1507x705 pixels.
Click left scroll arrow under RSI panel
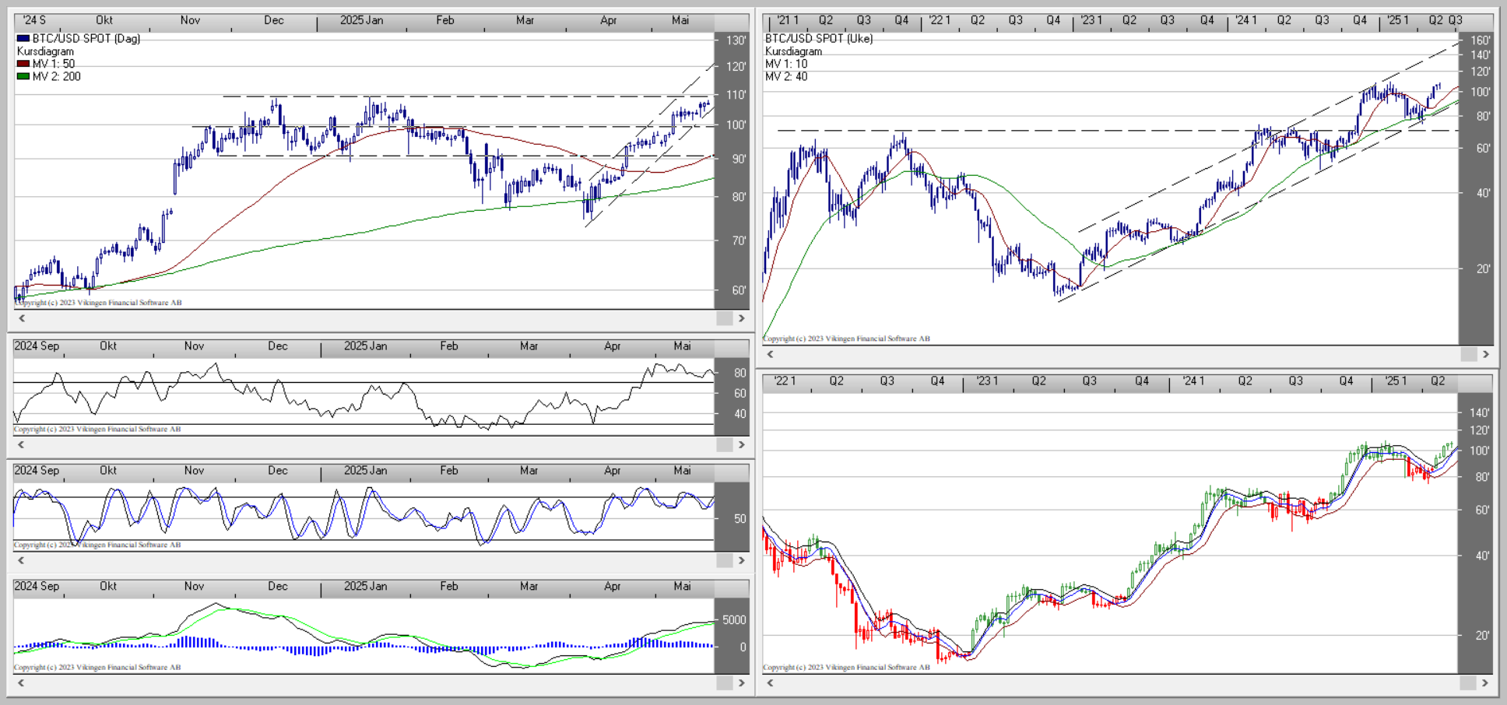tap(21, 445)
